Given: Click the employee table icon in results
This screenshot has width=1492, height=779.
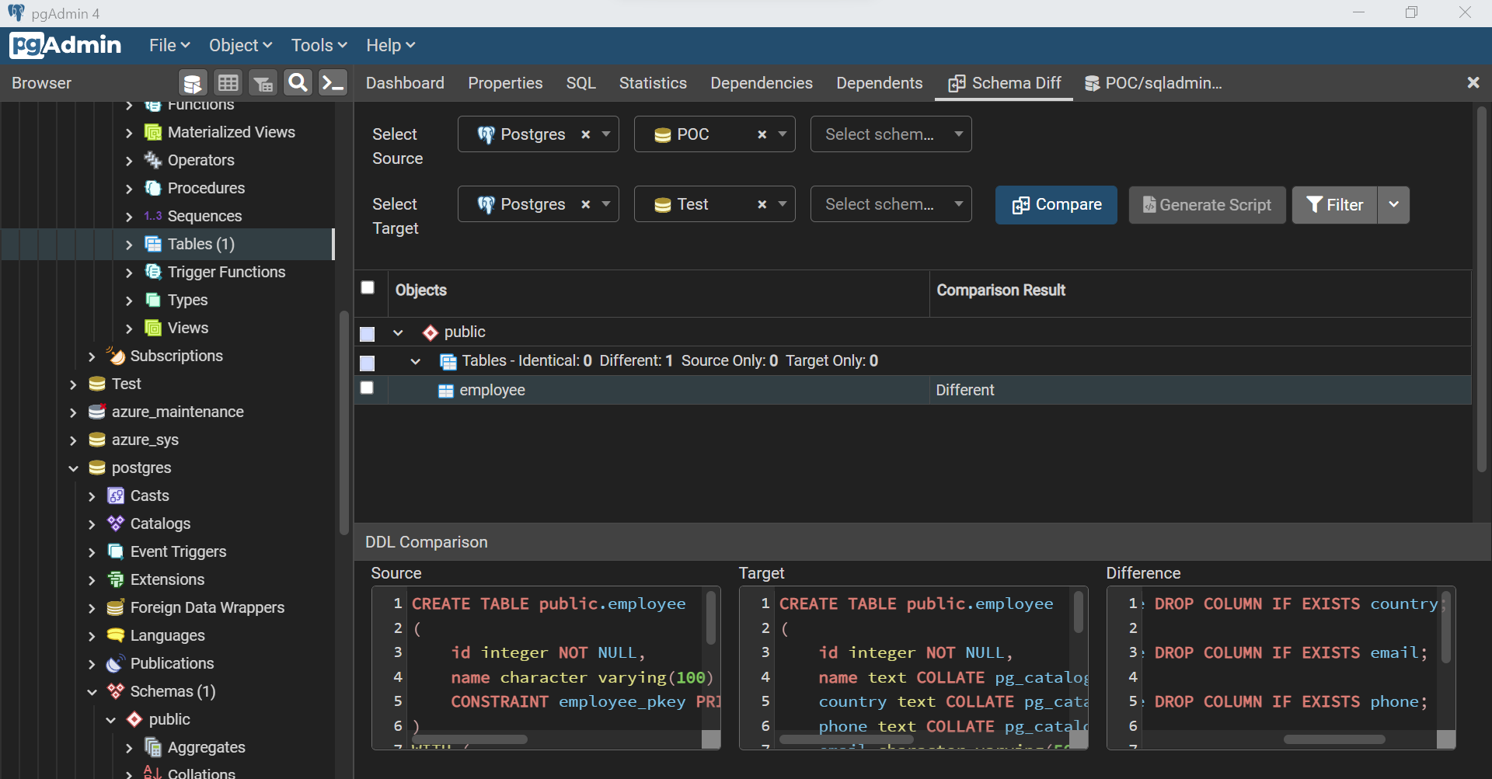Looking at the screenshot, I should (x=446, y=391).
